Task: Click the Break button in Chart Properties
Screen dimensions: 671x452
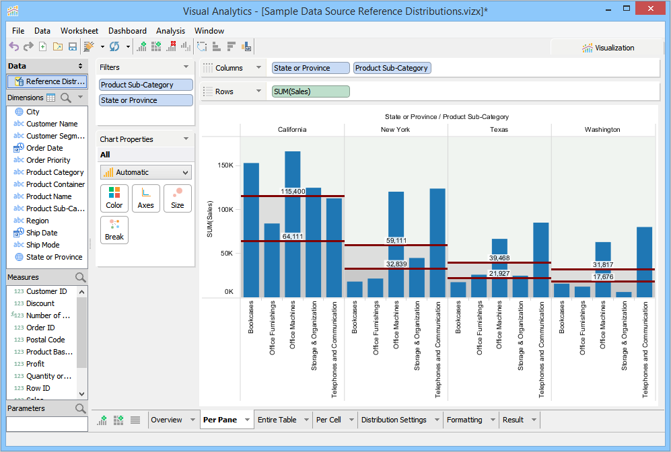Action: click(x=114, y=229)
